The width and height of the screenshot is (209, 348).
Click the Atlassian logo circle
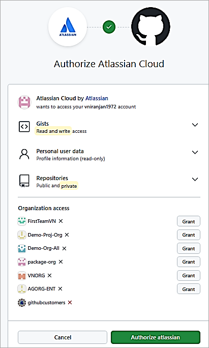[68, 27]
